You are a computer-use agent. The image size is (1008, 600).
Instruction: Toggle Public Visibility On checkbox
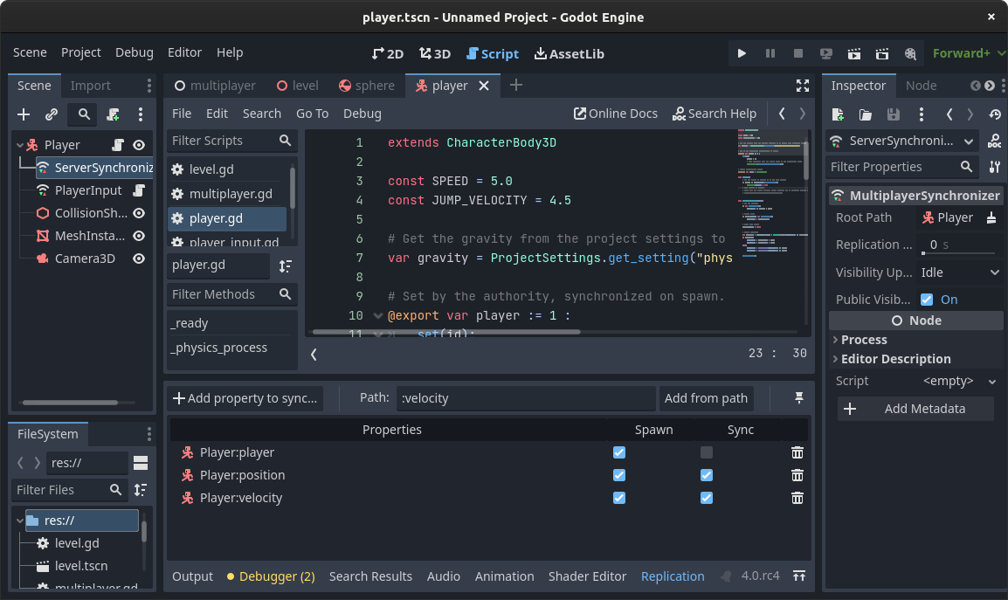[927, 300]
